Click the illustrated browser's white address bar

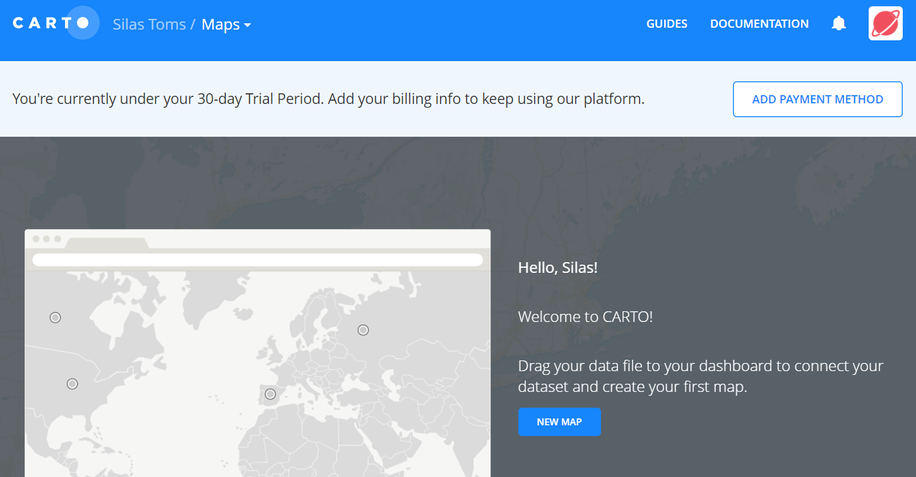pos(257,260)
